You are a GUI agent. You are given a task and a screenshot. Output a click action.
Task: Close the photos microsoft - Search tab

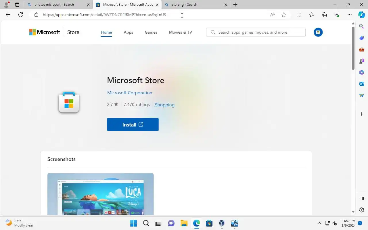pos(88,5)
